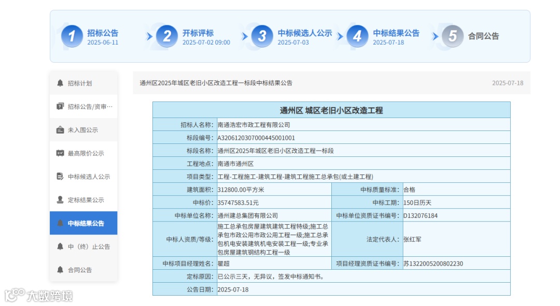560x306 pixels.
Task: Click the 中标人资质/等级 value text block
Action: click(273, 239)
